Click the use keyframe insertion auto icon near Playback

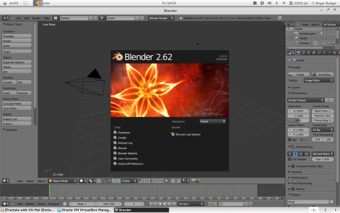65,204
